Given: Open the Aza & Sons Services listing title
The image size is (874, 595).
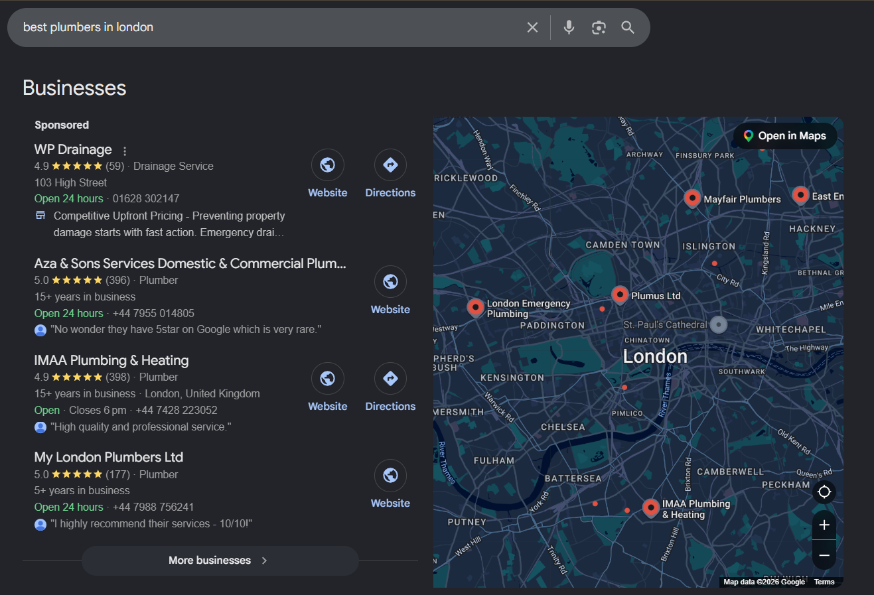Looking at the screenshot, I should point(190,264).
